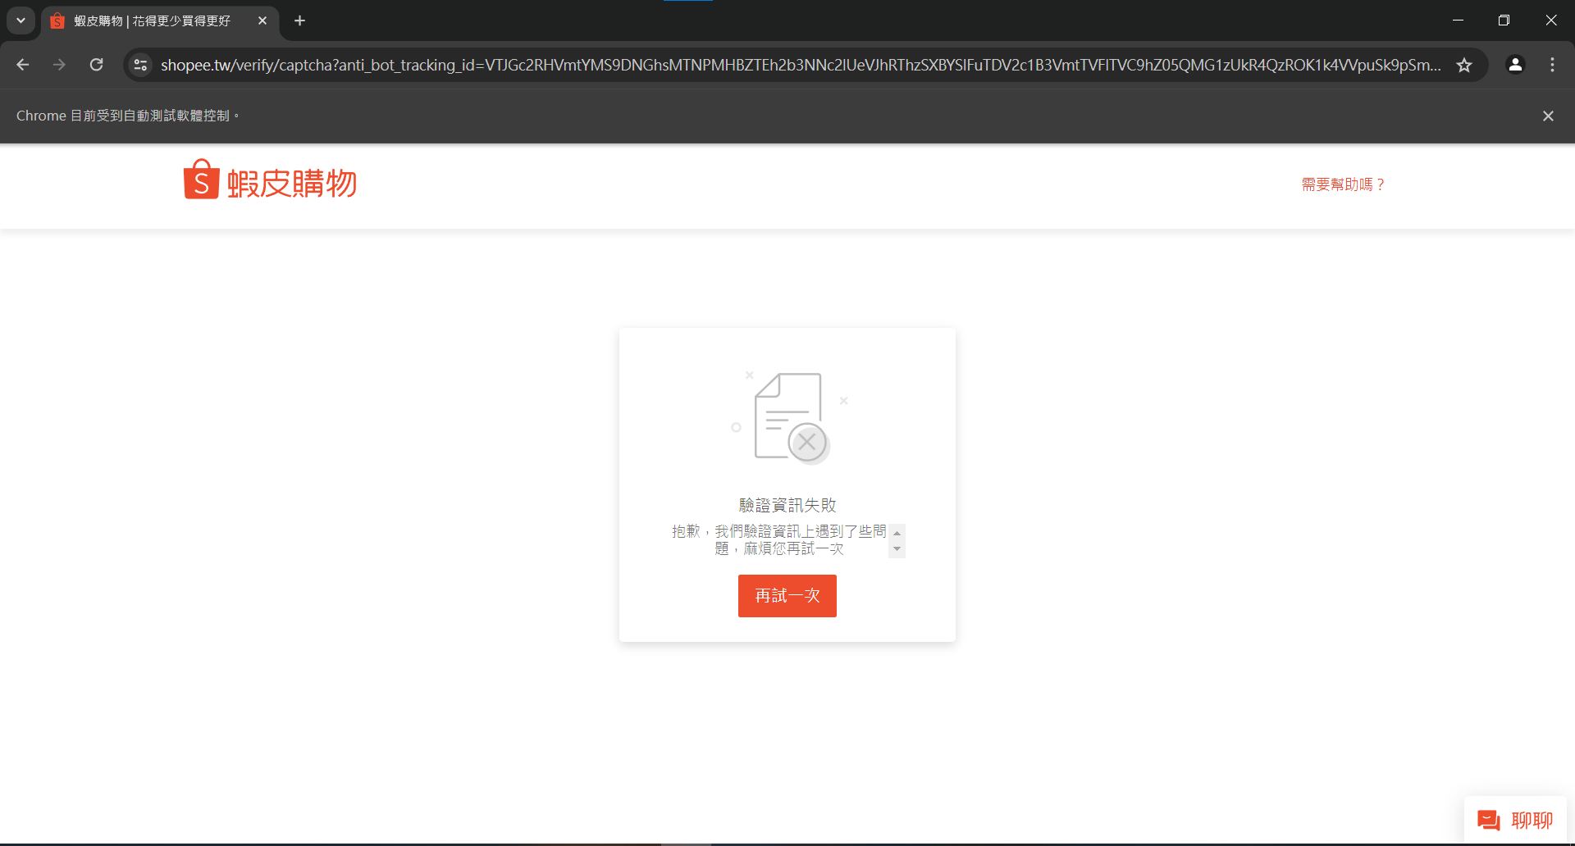Bookmark this page with the star
The height and width of the screenshot is (846, 1575).
[1465, 65]
